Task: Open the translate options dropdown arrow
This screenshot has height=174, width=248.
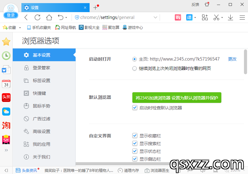Action: click(x=195, y=18)
